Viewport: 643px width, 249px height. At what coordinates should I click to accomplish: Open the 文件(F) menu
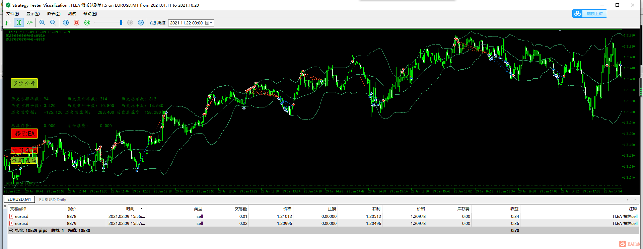point(12,14)
